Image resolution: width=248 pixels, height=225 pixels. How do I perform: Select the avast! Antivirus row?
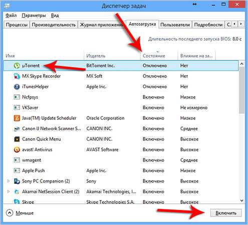click(121, 149)
